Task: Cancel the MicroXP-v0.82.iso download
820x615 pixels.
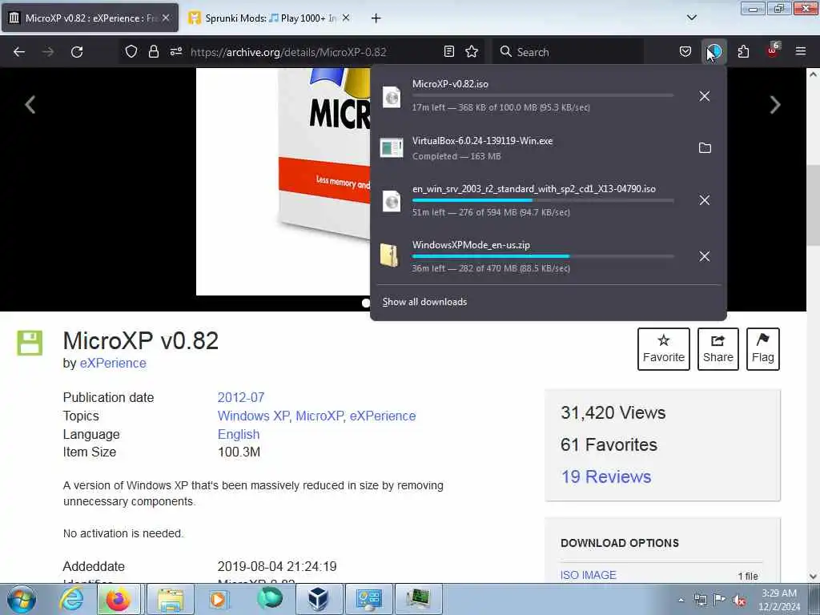Action: tap(705, 96)
